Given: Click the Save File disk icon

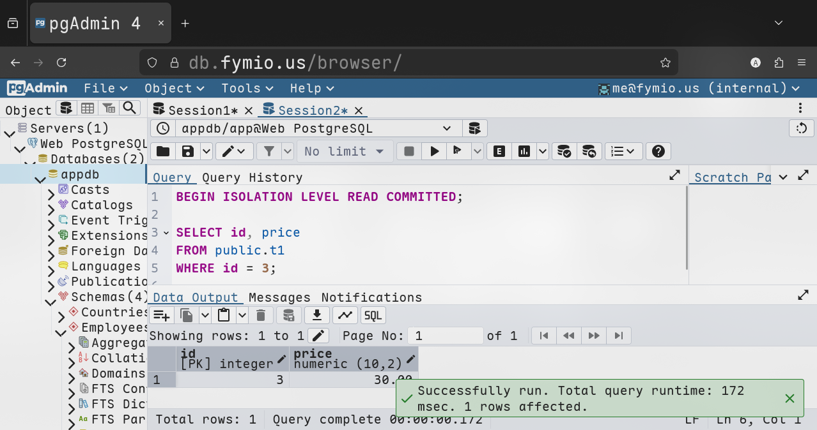Looking at the screenshot, I should pyautogui.click(x=188, y=151).
